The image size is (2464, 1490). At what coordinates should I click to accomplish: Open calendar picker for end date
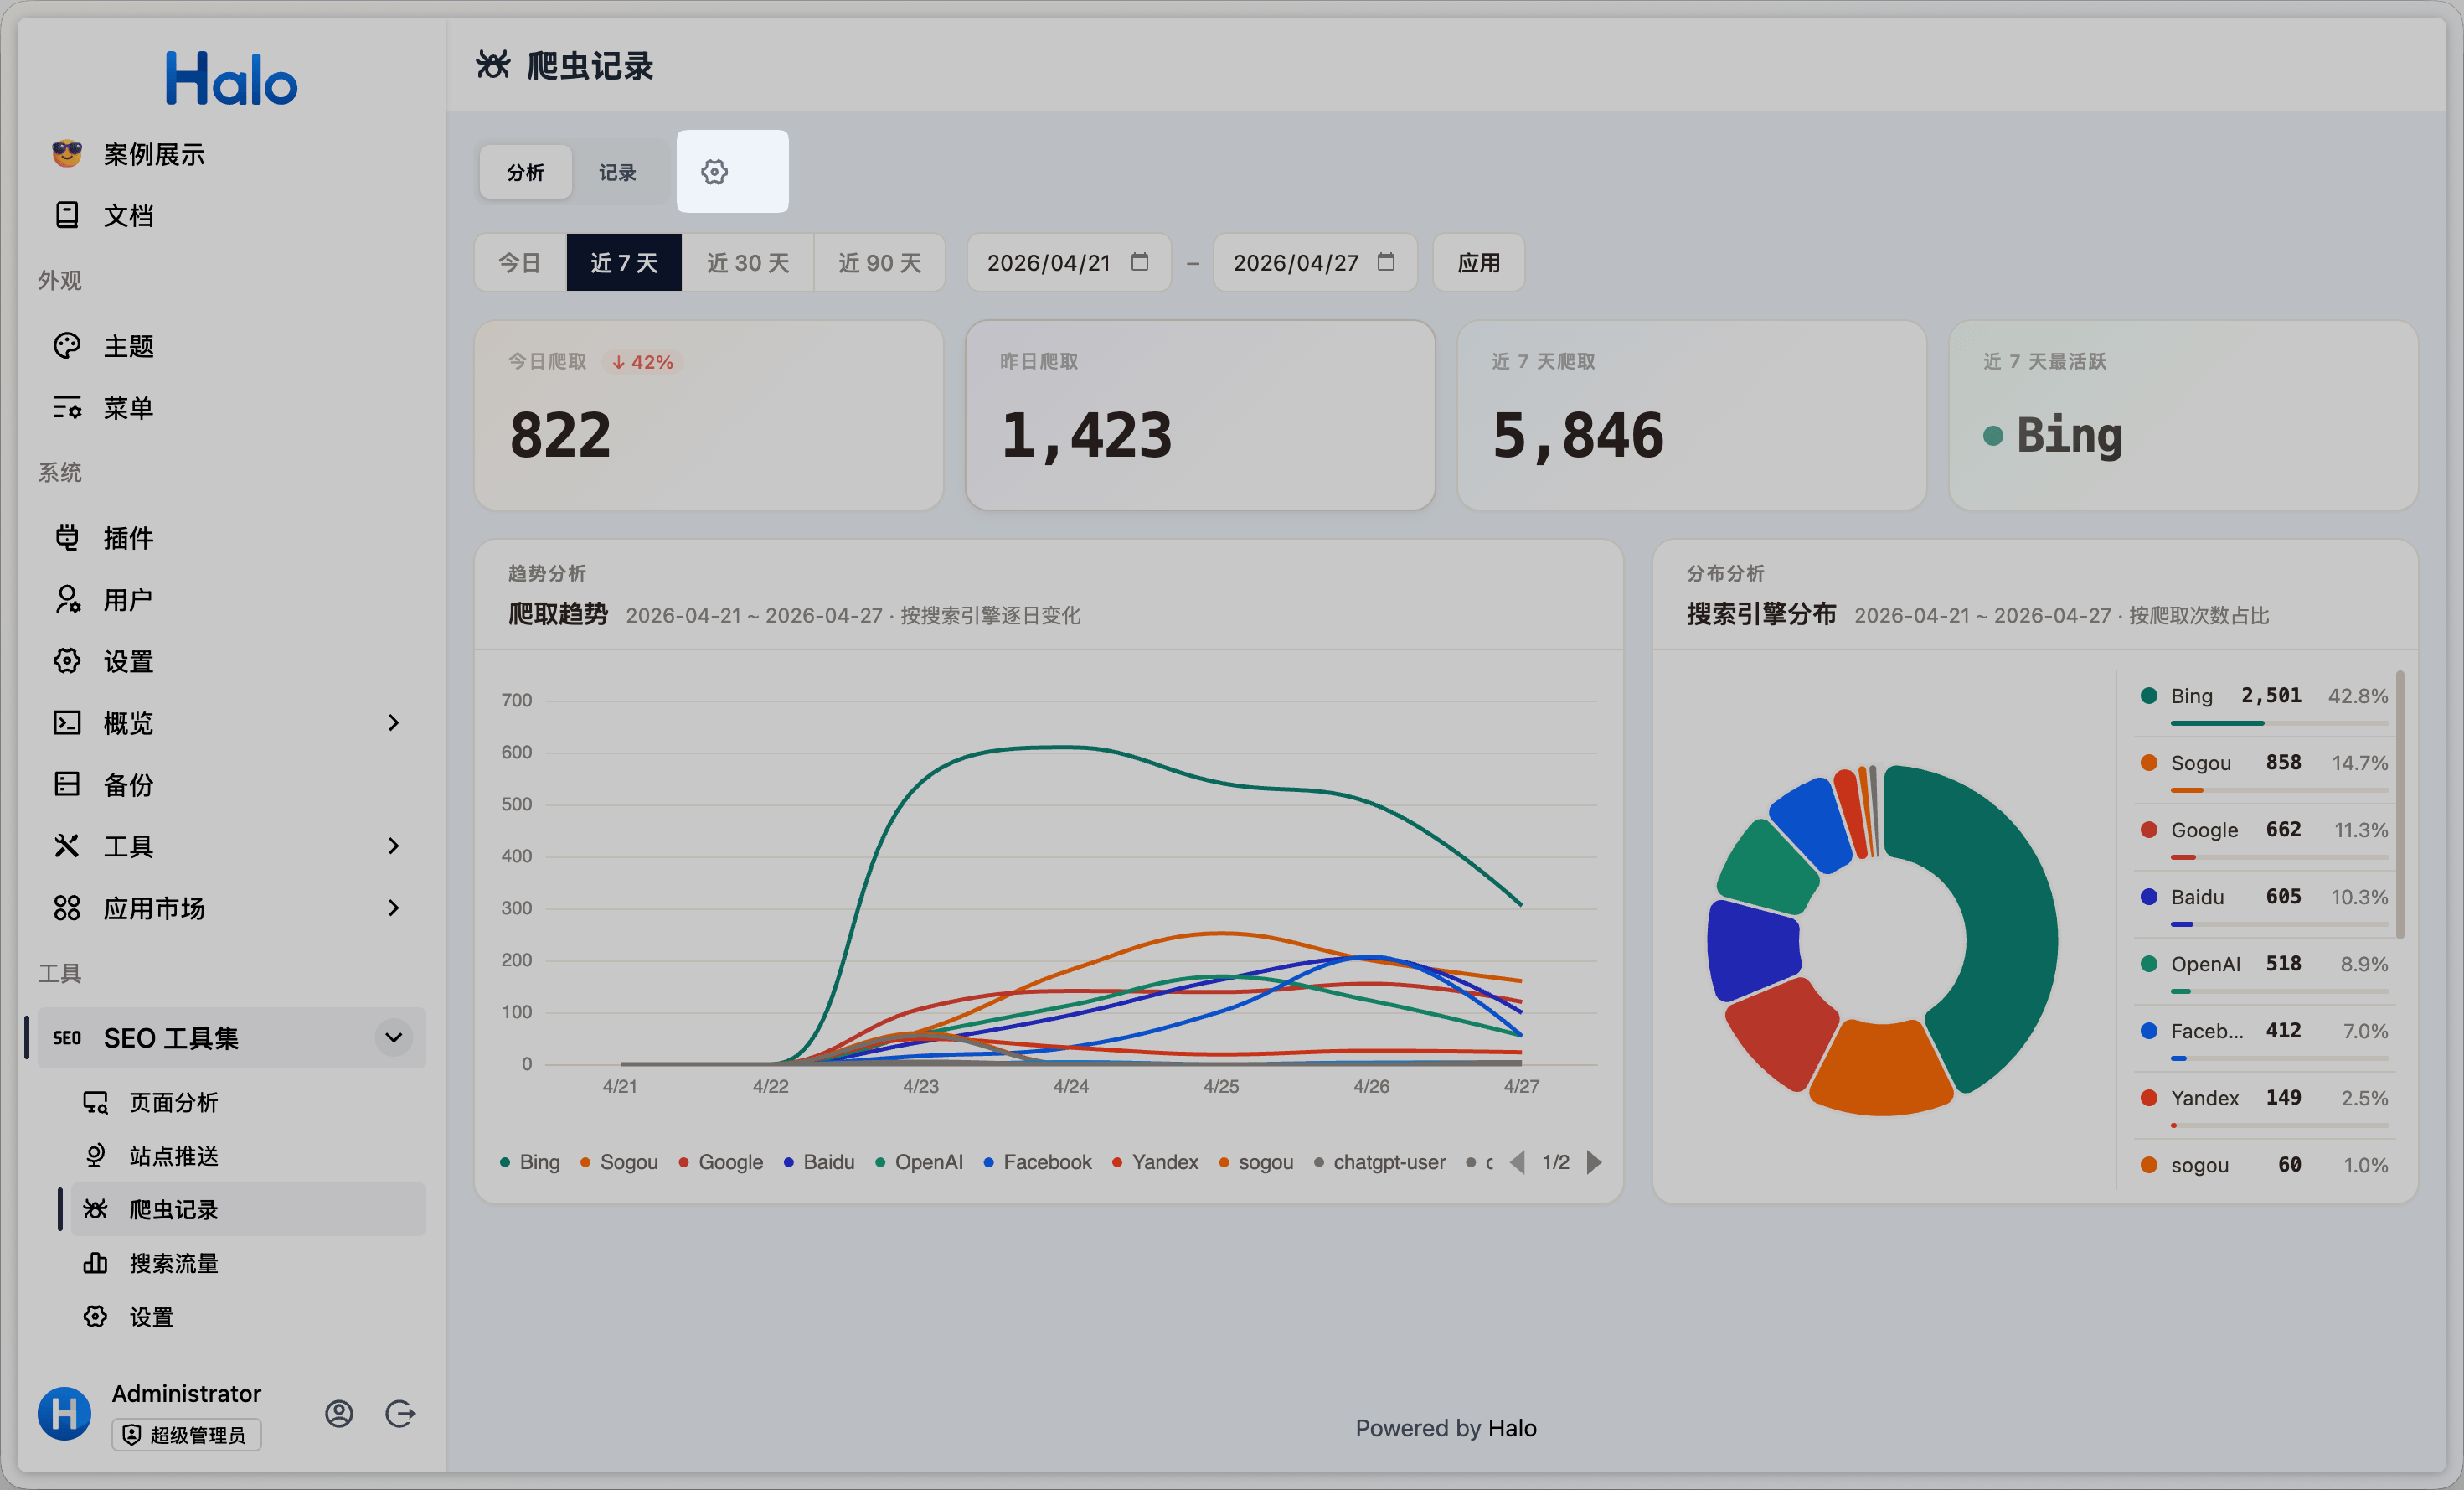[1386, 262]
